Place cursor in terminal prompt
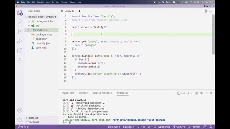This screenshot has height=129, width=230. tap(70, 123)
